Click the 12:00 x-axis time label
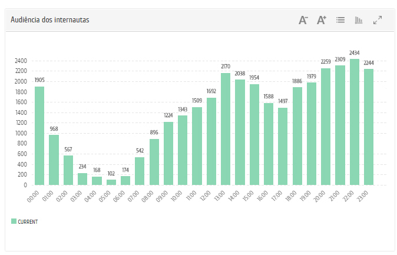The height and width of the screenshot is (255, 397). [207, 197]
